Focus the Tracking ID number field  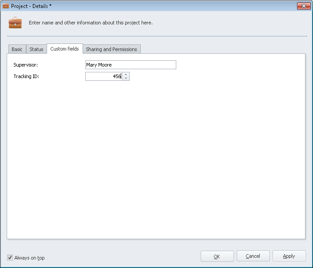pyautogui.click(x=103, y=76)
